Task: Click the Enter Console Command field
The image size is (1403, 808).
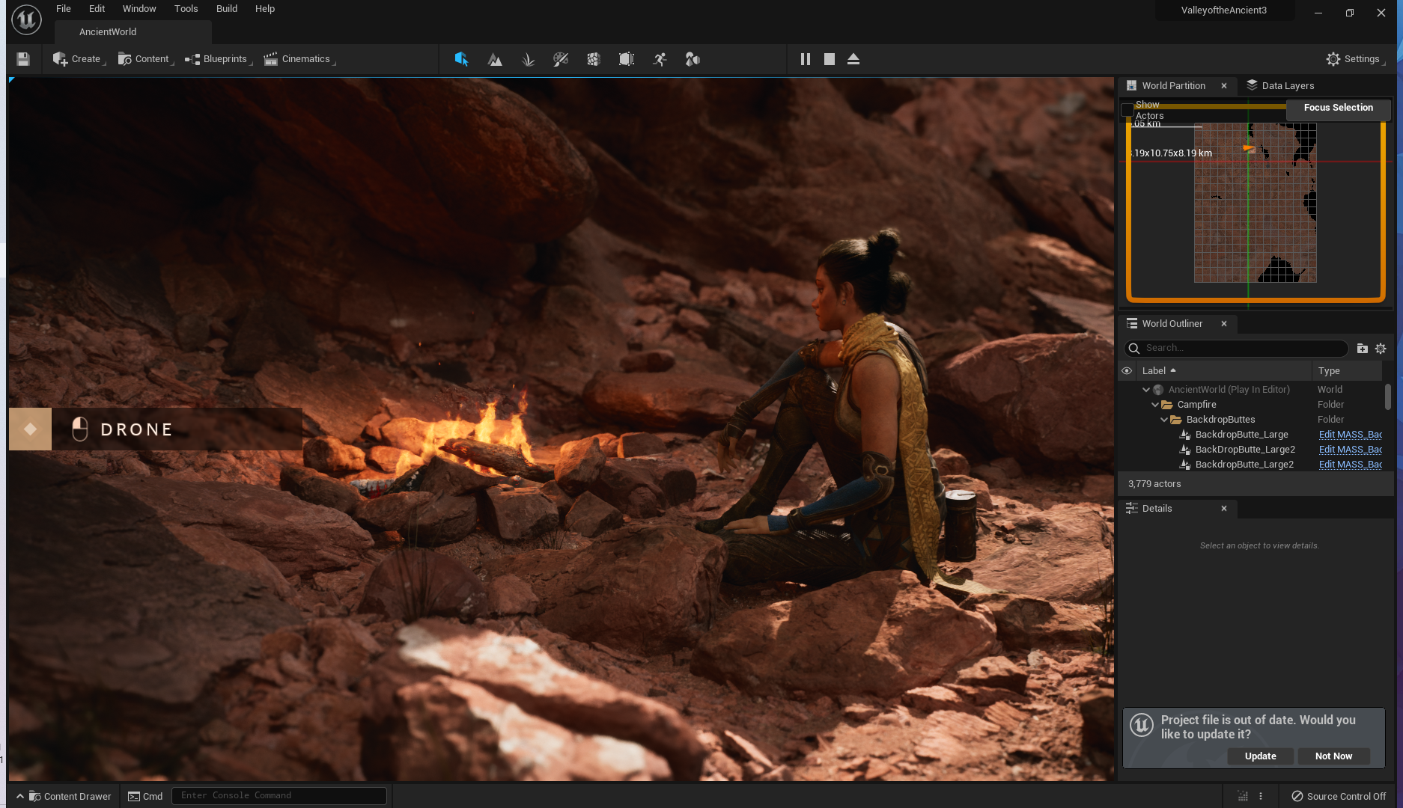Action: (279, 796)
